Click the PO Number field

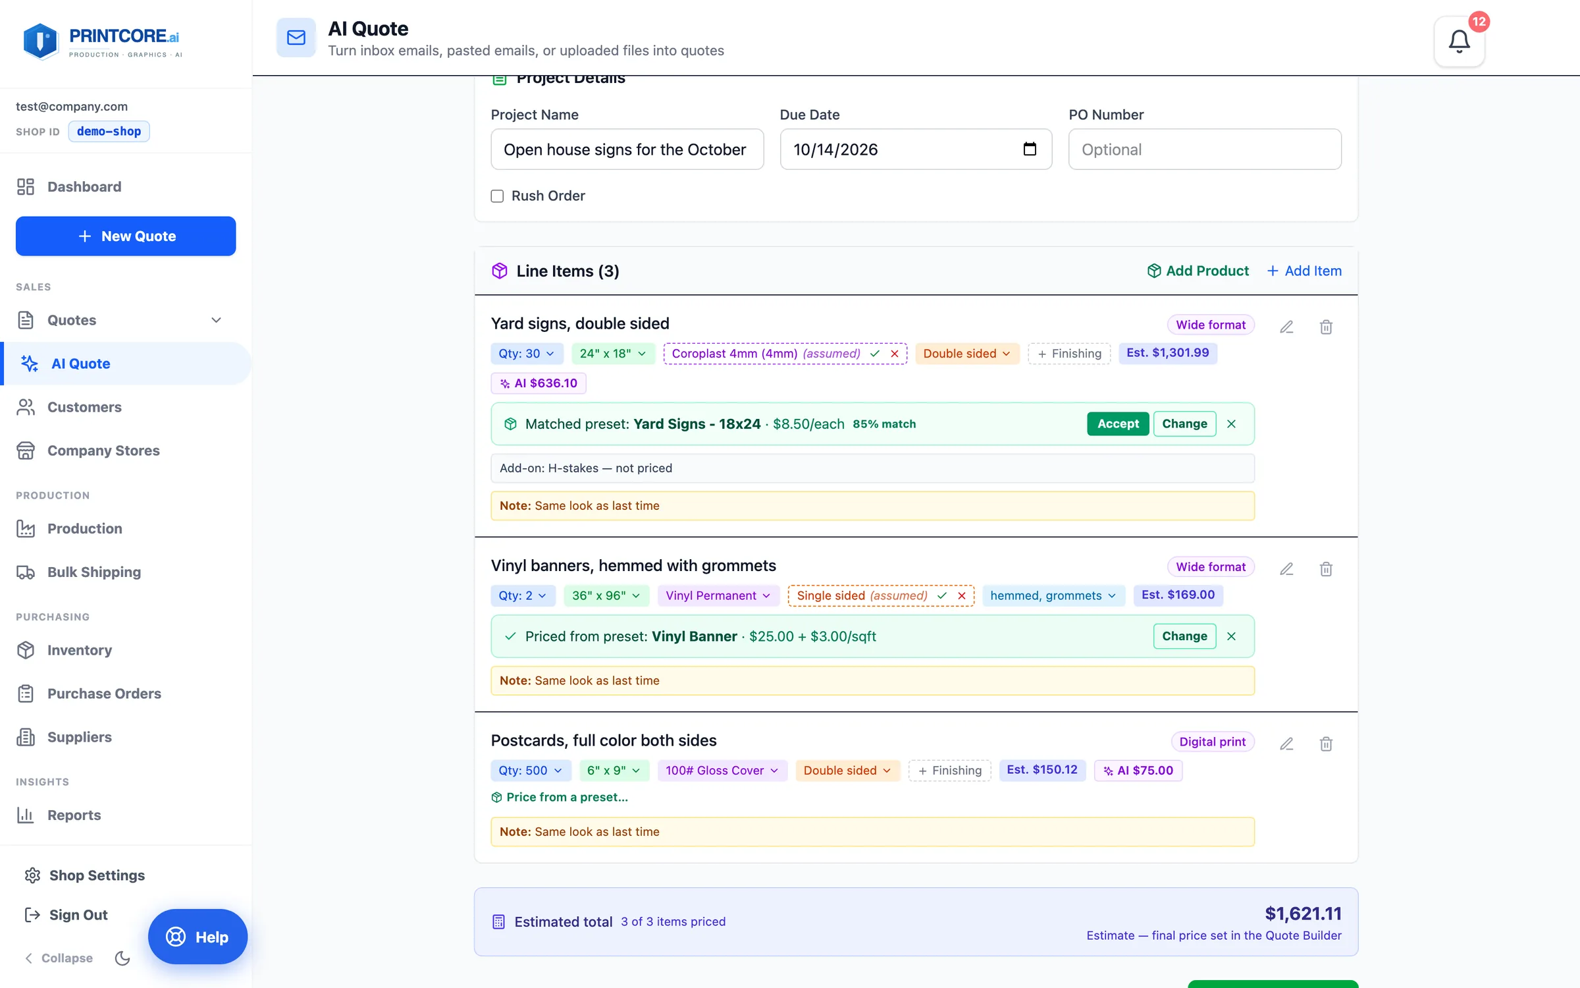(1205, 150)
